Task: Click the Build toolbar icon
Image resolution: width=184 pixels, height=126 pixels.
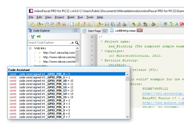Action: point(134,24)
